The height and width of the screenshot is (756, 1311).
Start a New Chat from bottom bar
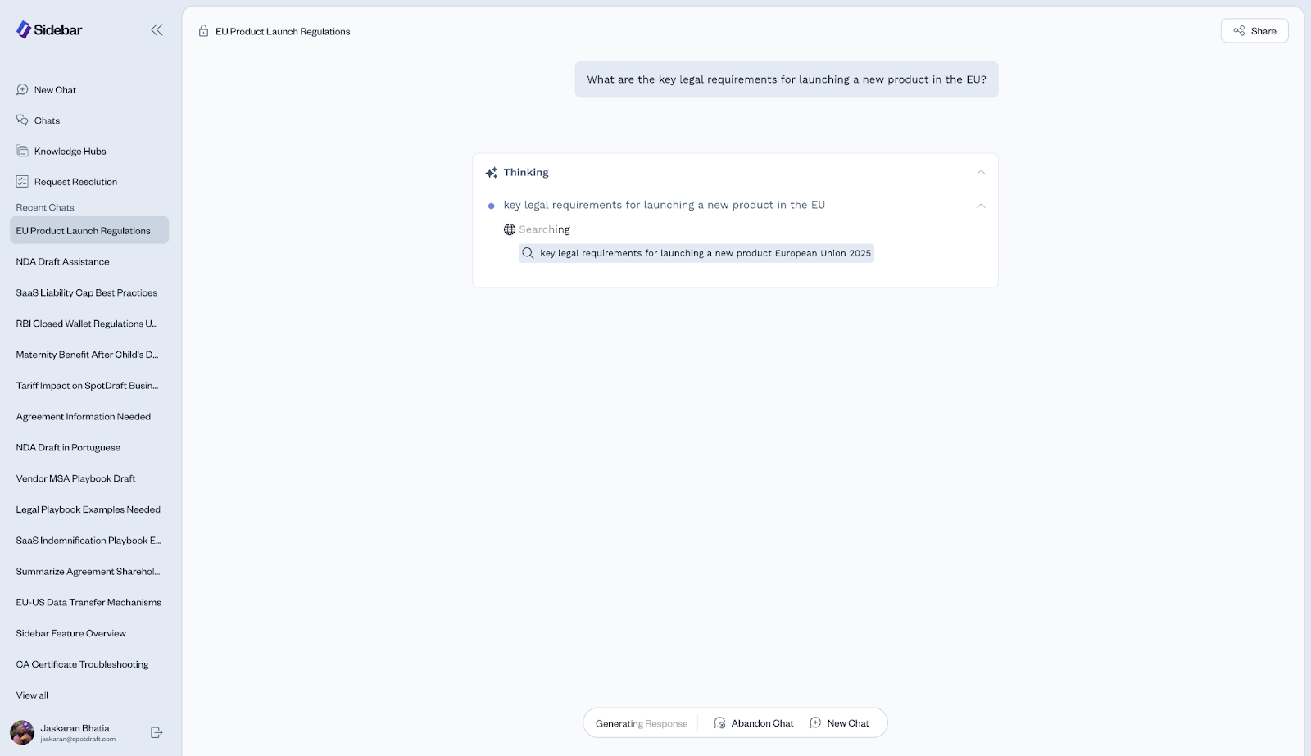pyautogui.click(x=839, y=723)
